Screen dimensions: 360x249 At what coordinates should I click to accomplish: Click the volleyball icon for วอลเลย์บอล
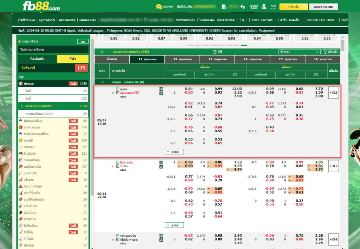21,160
